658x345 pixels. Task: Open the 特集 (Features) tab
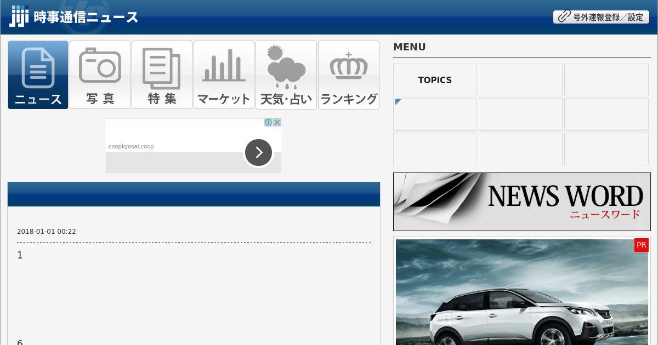[162, 75]
